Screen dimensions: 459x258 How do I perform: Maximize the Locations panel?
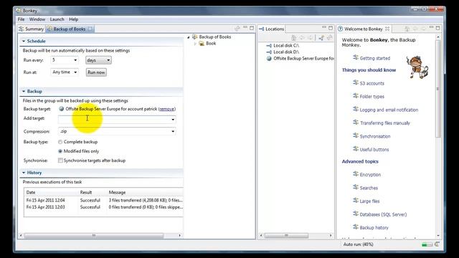[331, 28]
